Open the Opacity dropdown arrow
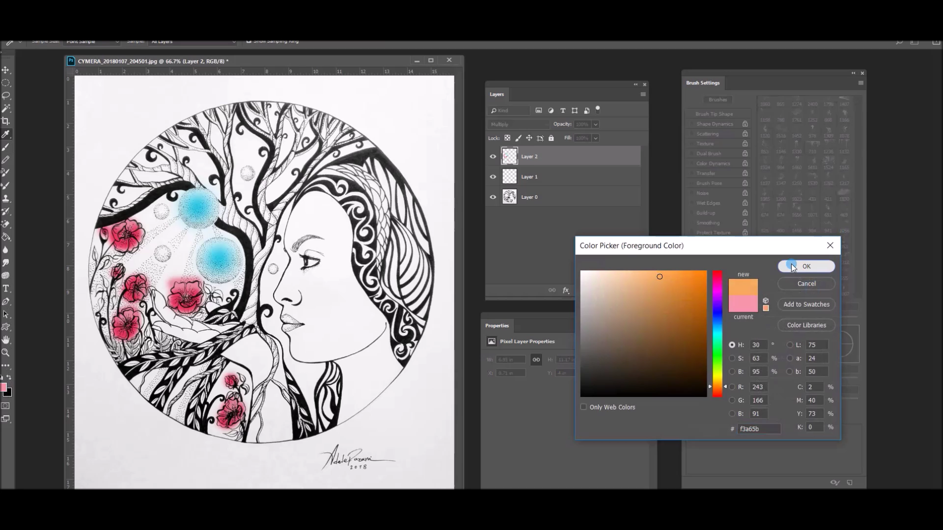The width and height of the screenshot is (943, 530). point(595,125)
